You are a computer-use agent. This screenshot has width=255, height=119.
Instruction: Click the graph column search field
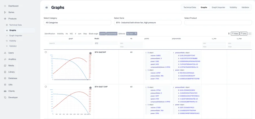tap(71, 43)
